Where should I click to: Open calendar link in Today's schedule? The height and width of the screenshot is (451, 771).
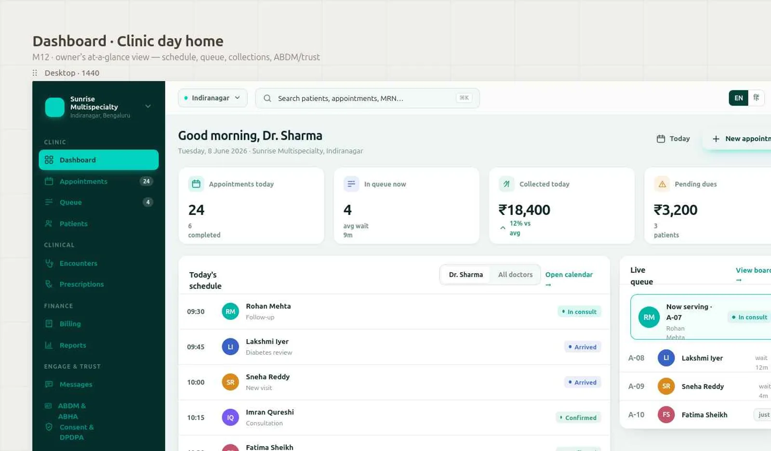point(569,279)
